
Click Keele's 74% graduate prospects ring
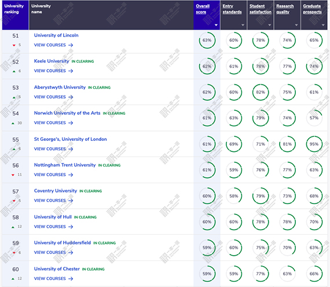(314, 66)
